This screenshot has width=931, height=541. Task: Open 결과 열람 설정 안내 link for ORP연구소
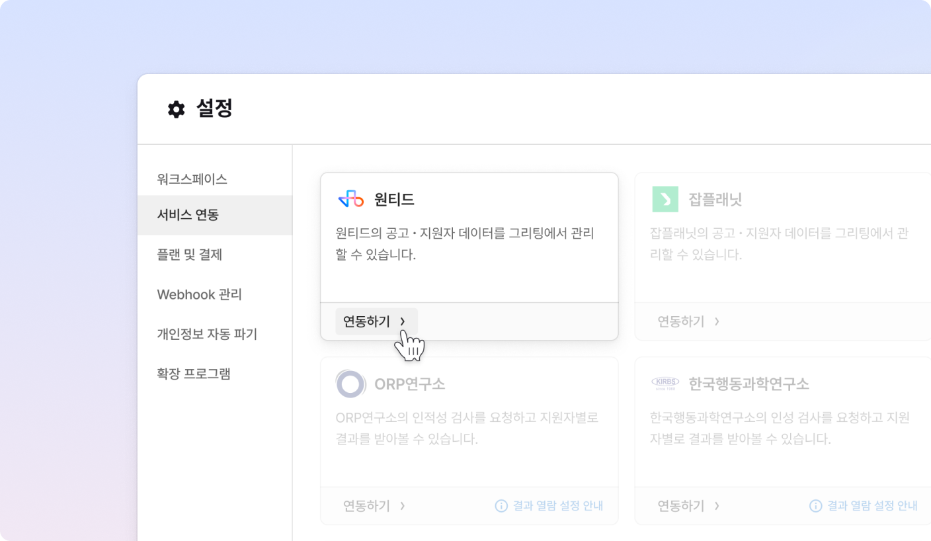click(x=557, y=506)
